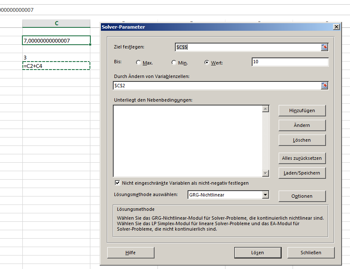Open solver Optionen
This screenshot has height=269, width=350.
pyautogui.click(x=302, y=196)
